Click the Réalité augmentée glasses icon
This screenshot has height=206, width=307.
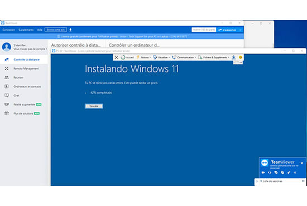point(7,104)
